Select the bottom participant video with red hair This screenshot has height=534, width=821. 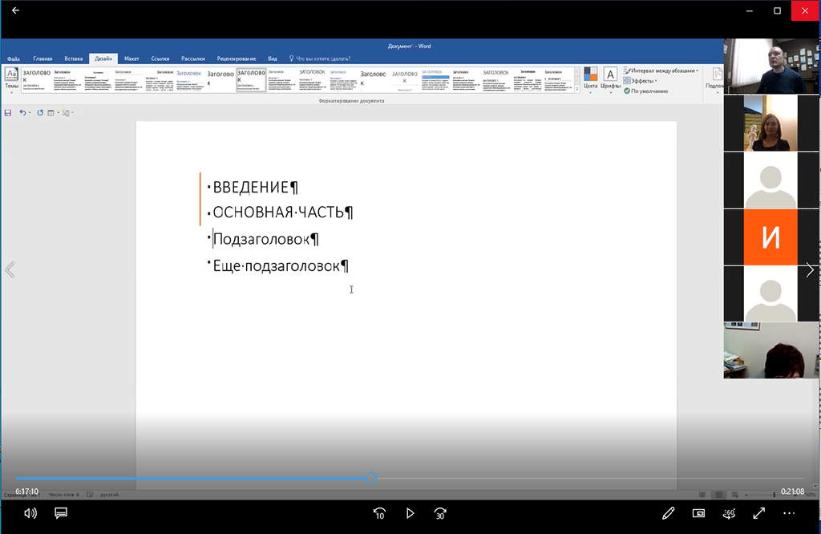(x=770, y=350)
